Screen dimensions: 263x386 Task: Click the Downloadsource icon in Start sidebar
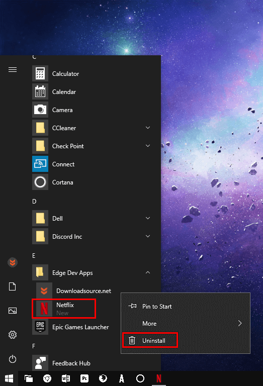click(13, 262)
